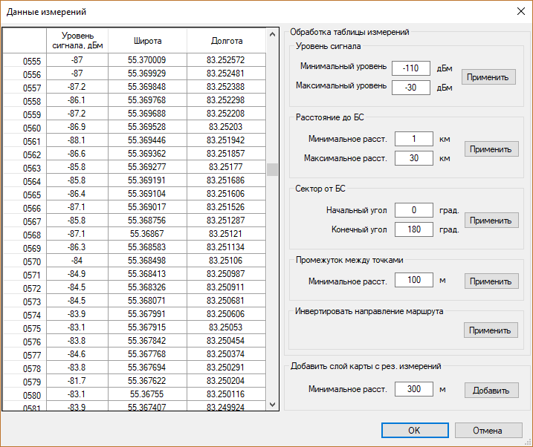
Task: Apply the Расстояние до БС filter
Action: [491, 149]
